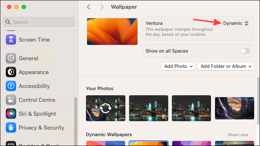Select the landscape dynamic wallpaper thumbnail
Viewport: 260px width, 146px height.
point(234,143)
